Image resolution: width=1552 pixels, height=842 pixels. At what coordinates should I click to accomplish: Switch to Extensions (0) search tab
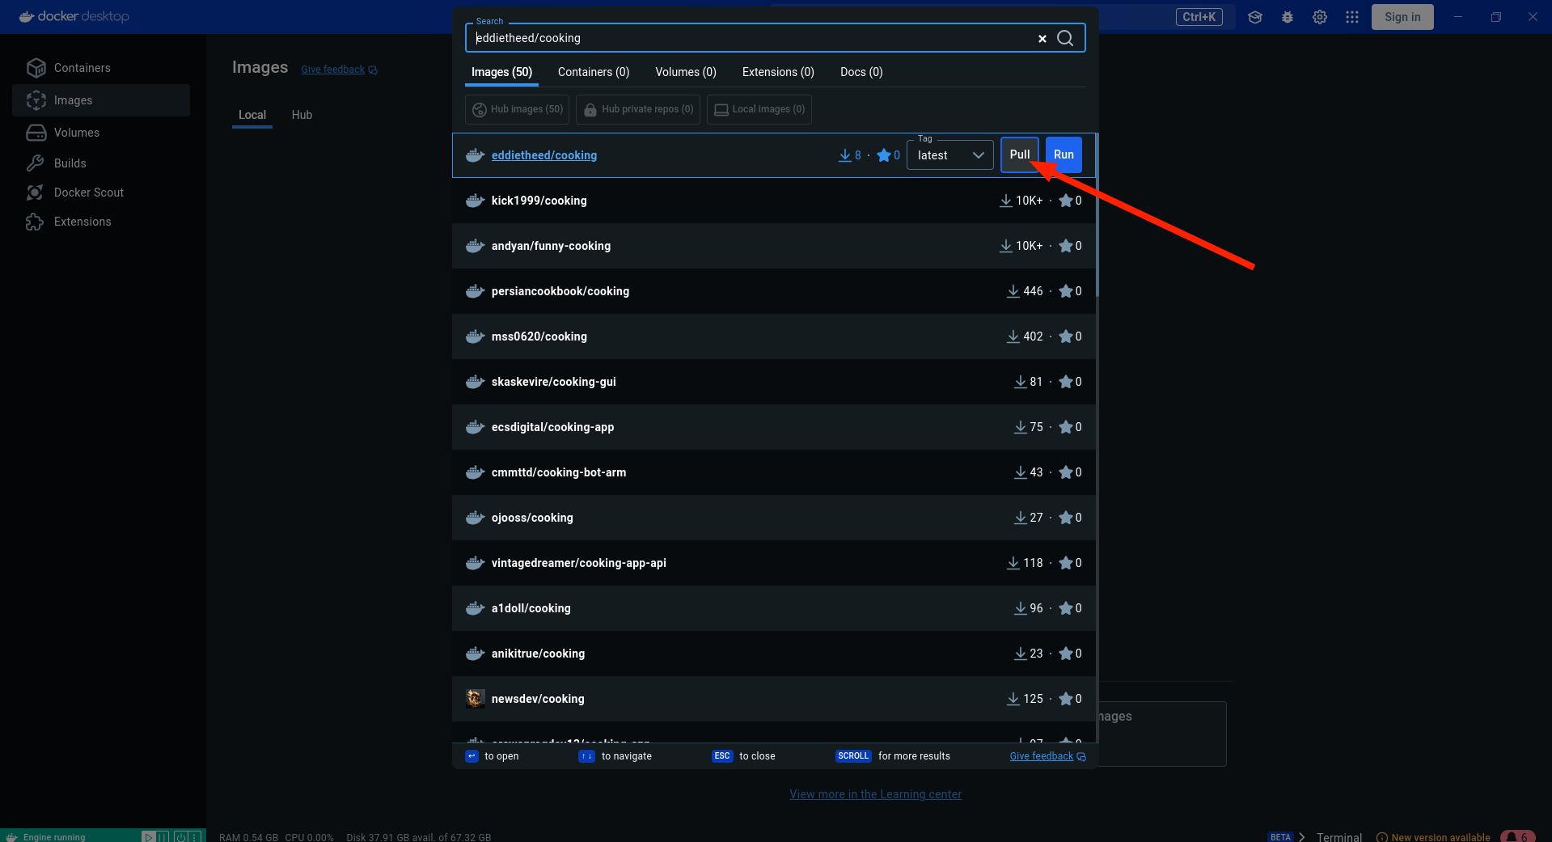(778, 72)
